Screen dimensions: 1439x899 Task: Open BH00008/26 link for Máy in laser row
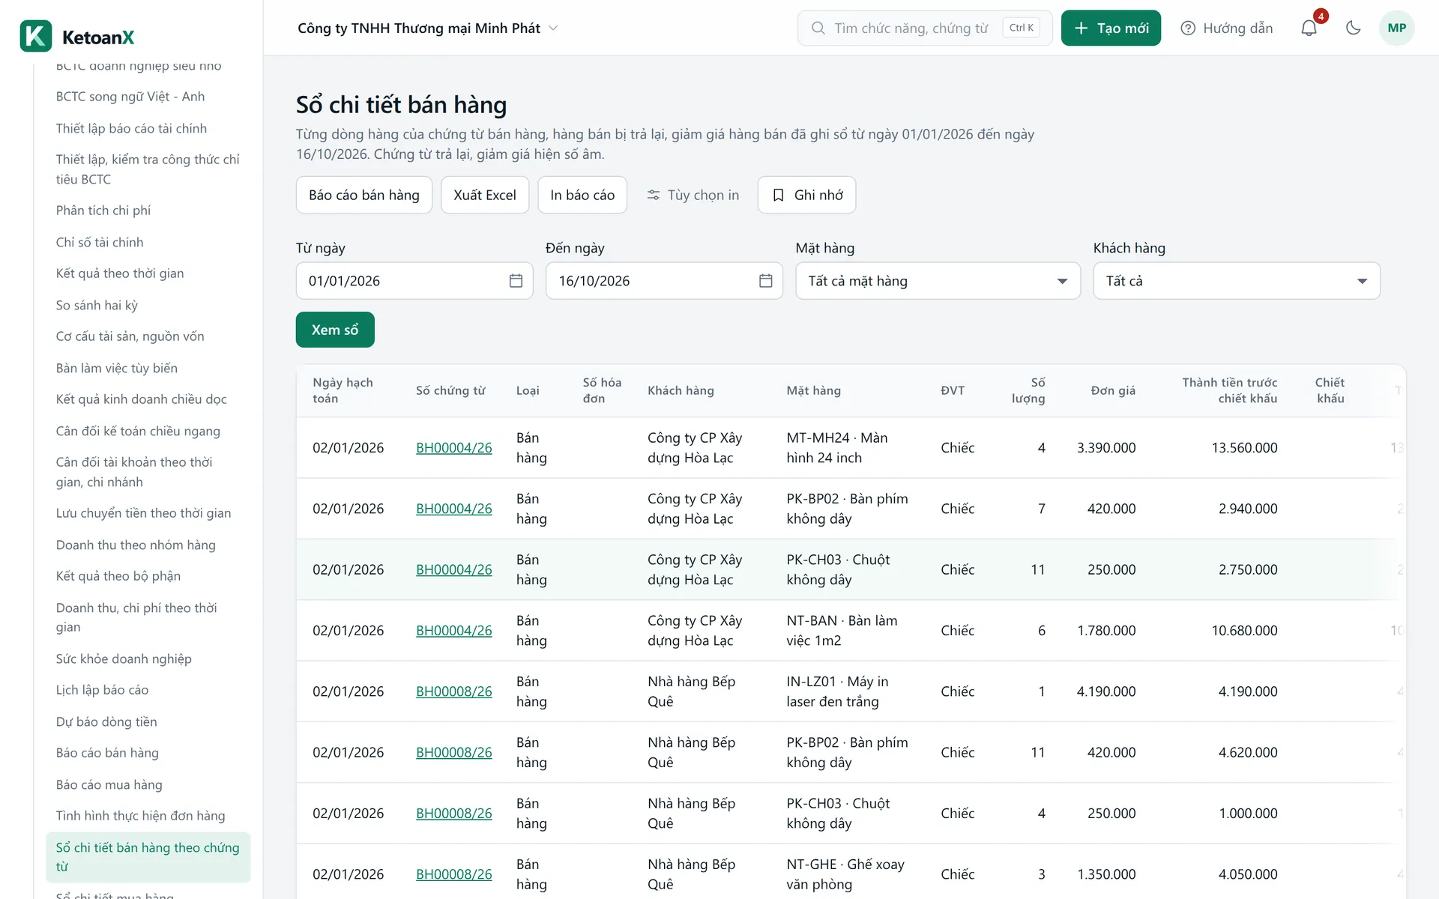point(454,691)
